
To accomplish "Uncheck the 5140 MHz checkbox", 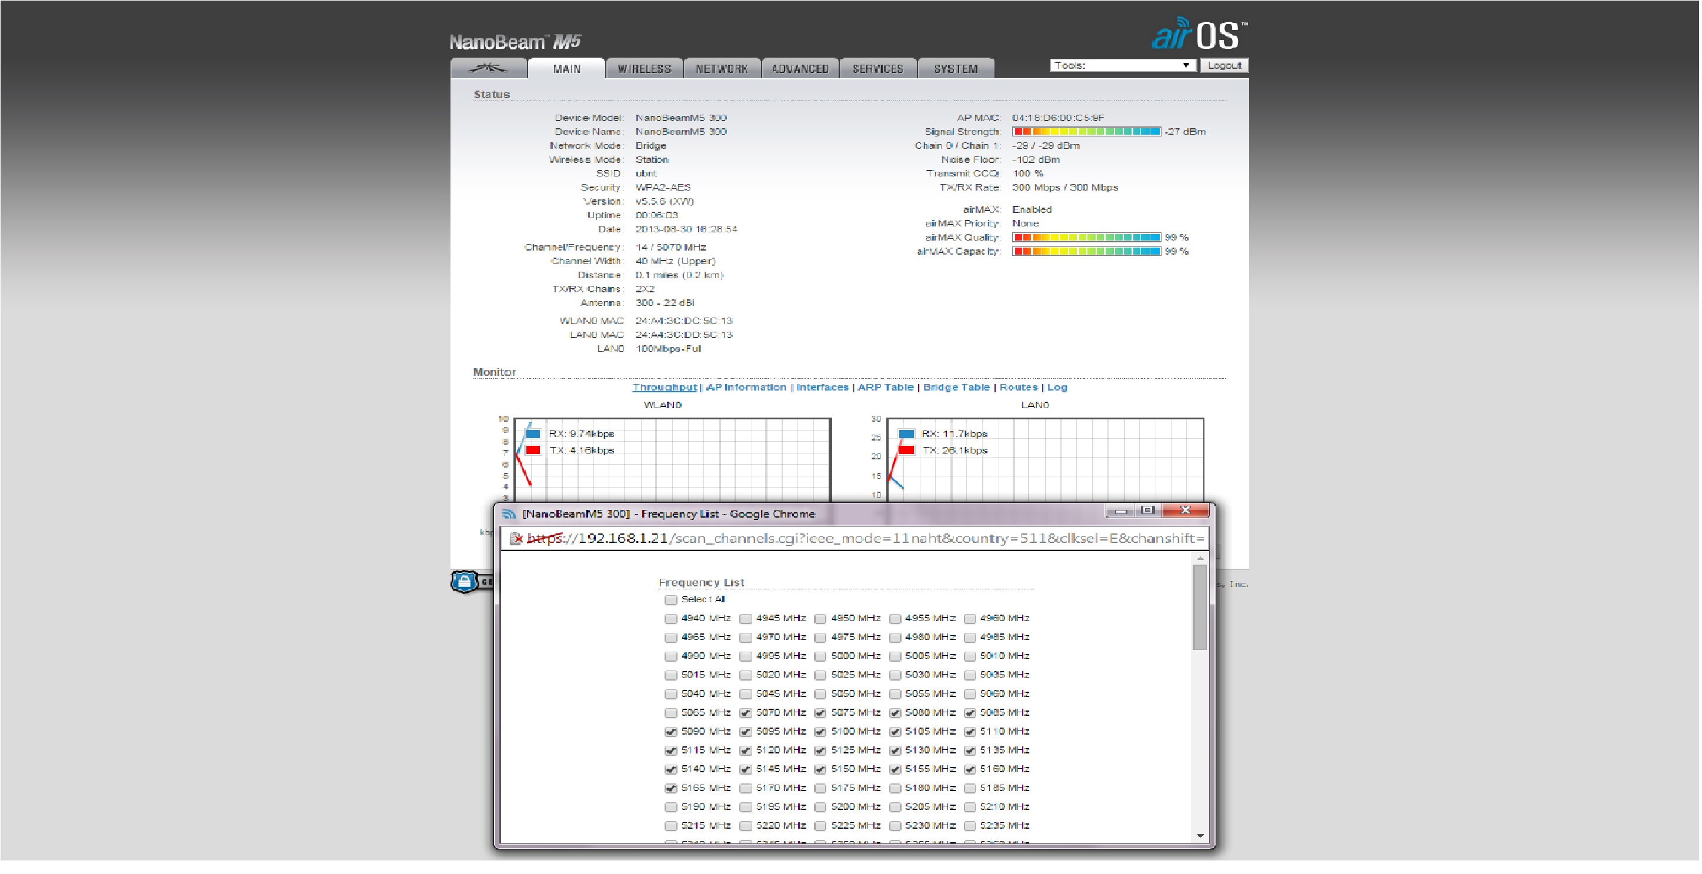I will click(670, 770).
